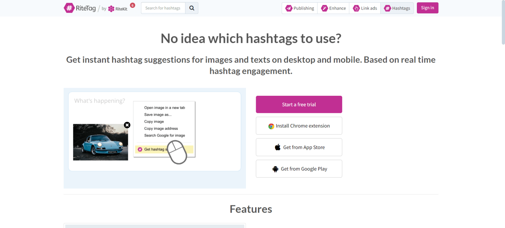Screen dimensions: 505x228
Task: Open the Install Chrome extension link
Action: (299, 126)
